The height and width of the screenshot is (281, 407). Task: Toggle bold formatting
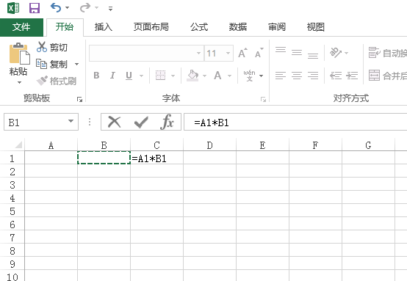pos(96,76)
